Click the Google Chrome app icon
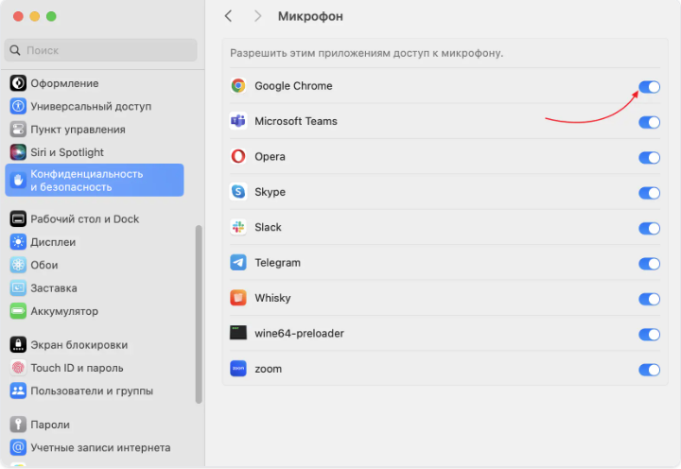Viewport: 681px width, 469px height. click(x=238, y=85)
